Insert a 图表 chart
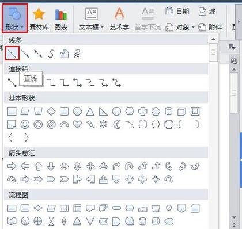The height and width of the screenshot is (229, 242). pyautogui.click(x=61, y=19)
